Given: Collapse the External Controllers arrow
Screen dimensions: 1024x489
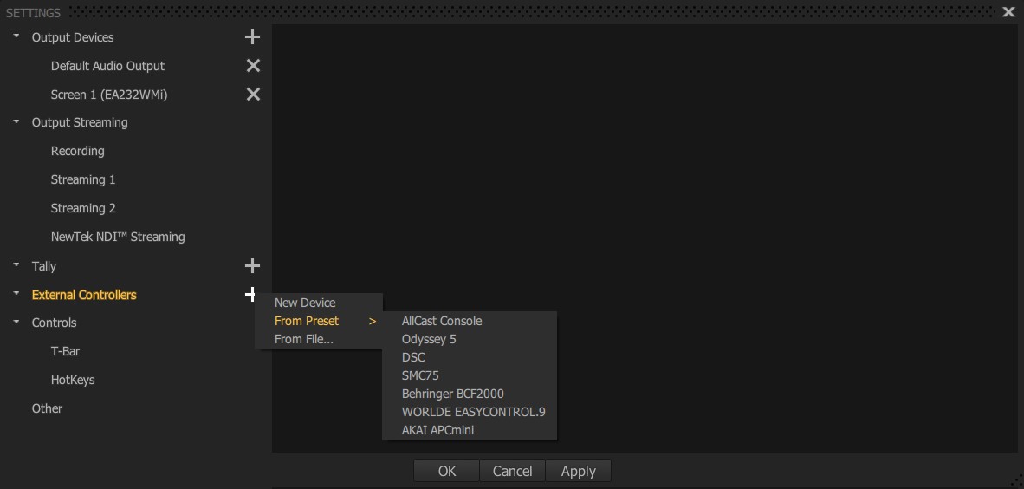Looking at the screenshot, I should tap(16, 294).
